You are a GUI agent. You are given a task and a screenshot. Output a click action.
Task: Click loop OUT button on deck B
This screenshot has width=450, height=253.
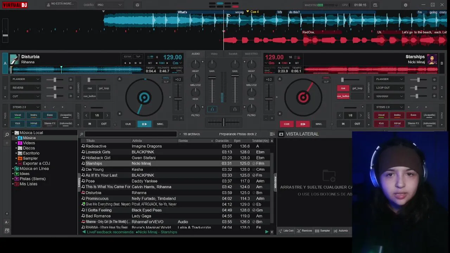click(x=357, y=124)
